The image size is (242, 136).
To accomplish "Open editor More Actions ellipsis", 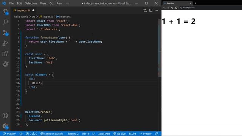I will 156,10.
